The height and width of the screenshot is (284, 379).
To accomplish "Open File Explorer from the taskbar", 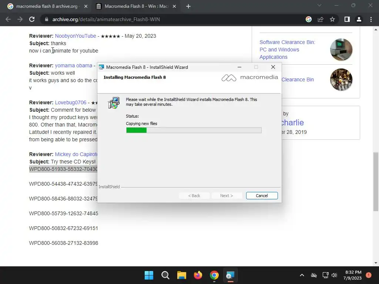I will point(181,275).
